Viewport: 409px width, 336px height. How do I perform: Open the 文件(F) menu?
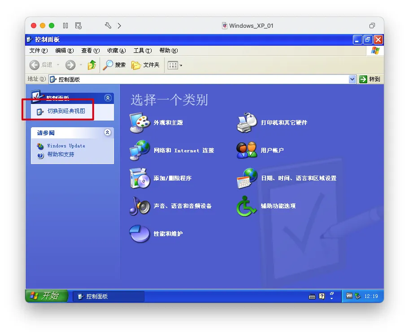(39, 51)
